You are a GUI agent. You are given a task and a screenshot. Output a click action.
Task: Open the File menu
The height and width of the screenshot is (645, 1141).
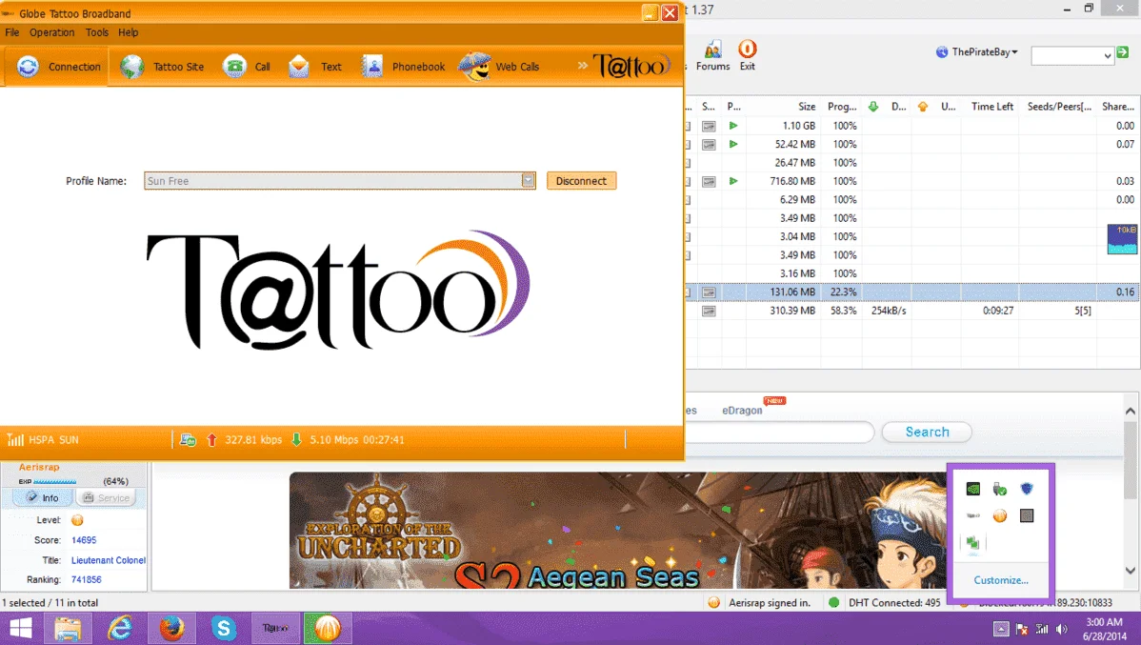(12, 32)
